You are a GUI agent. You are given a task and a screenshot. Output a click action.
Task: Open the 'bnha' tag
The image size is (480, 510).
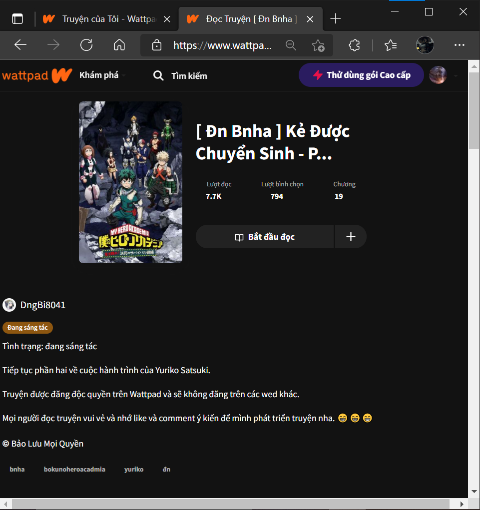17,470
